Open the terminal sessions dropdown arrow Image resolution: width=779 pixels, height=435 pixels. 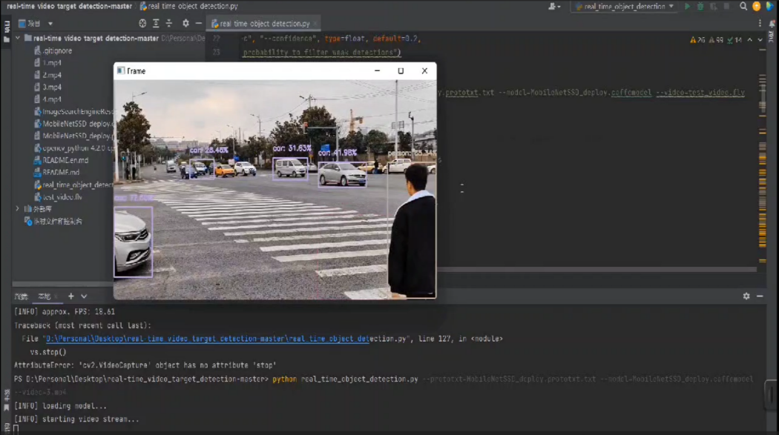(x=84, y=296)
